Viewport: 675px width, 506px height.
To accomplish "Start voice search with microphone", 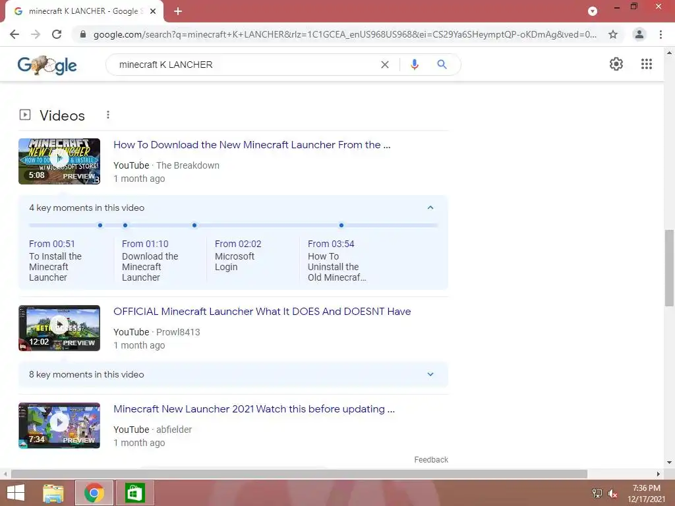I will tap(414, 65).
